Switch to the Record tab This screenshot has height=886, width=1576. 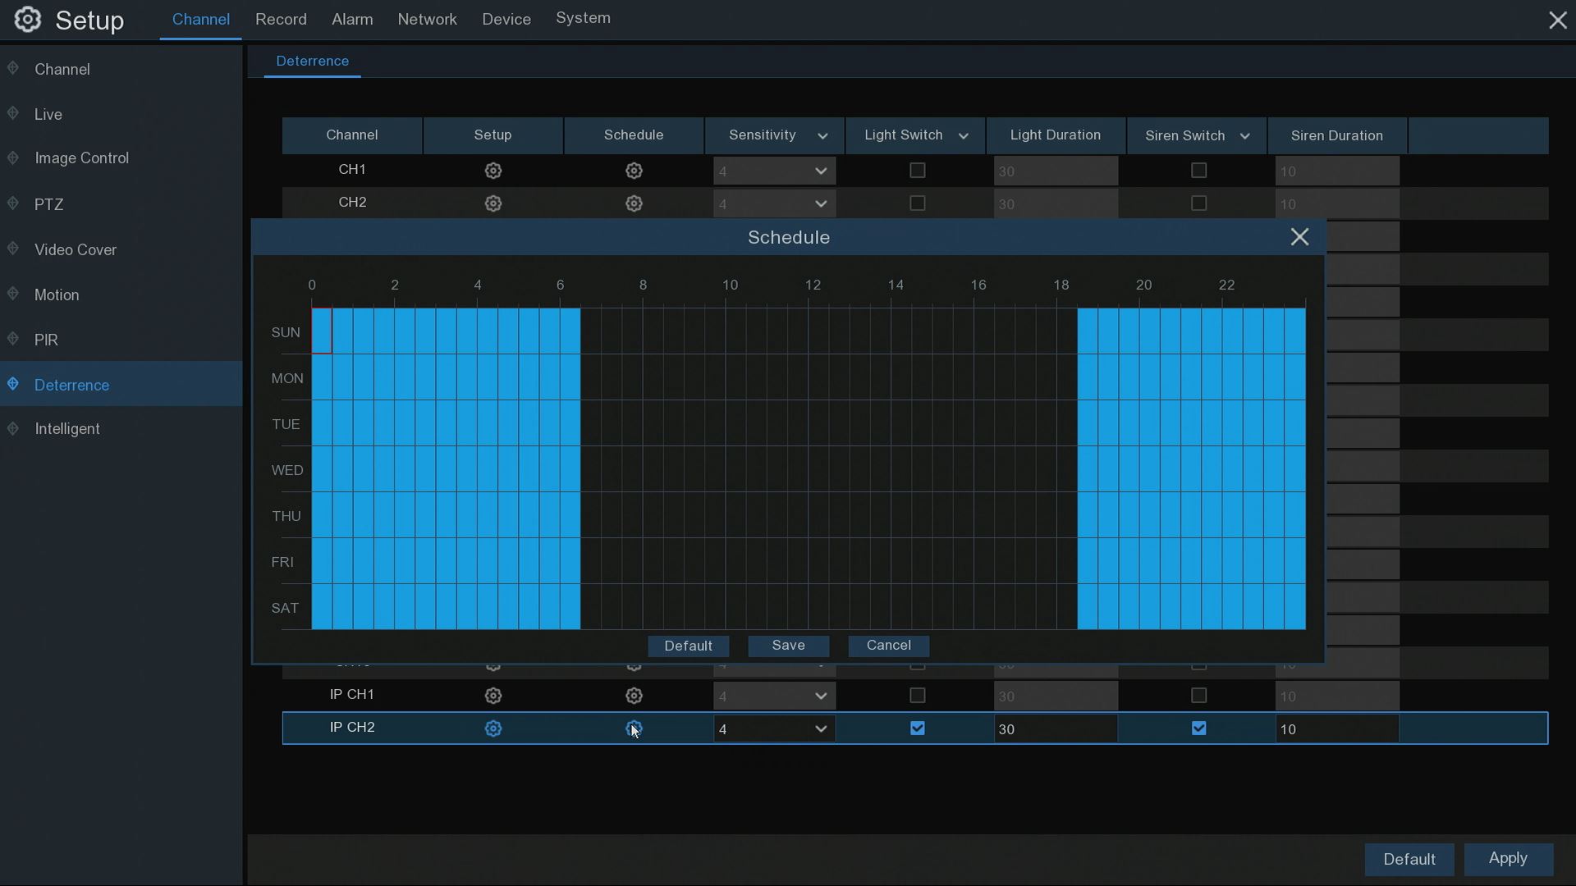(281, 19)
